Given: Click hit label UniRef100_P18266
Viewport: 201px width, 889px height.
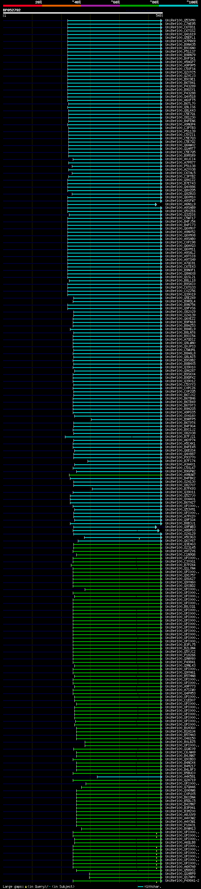Looking at the screenshot, I should click(x=180, y=655).
